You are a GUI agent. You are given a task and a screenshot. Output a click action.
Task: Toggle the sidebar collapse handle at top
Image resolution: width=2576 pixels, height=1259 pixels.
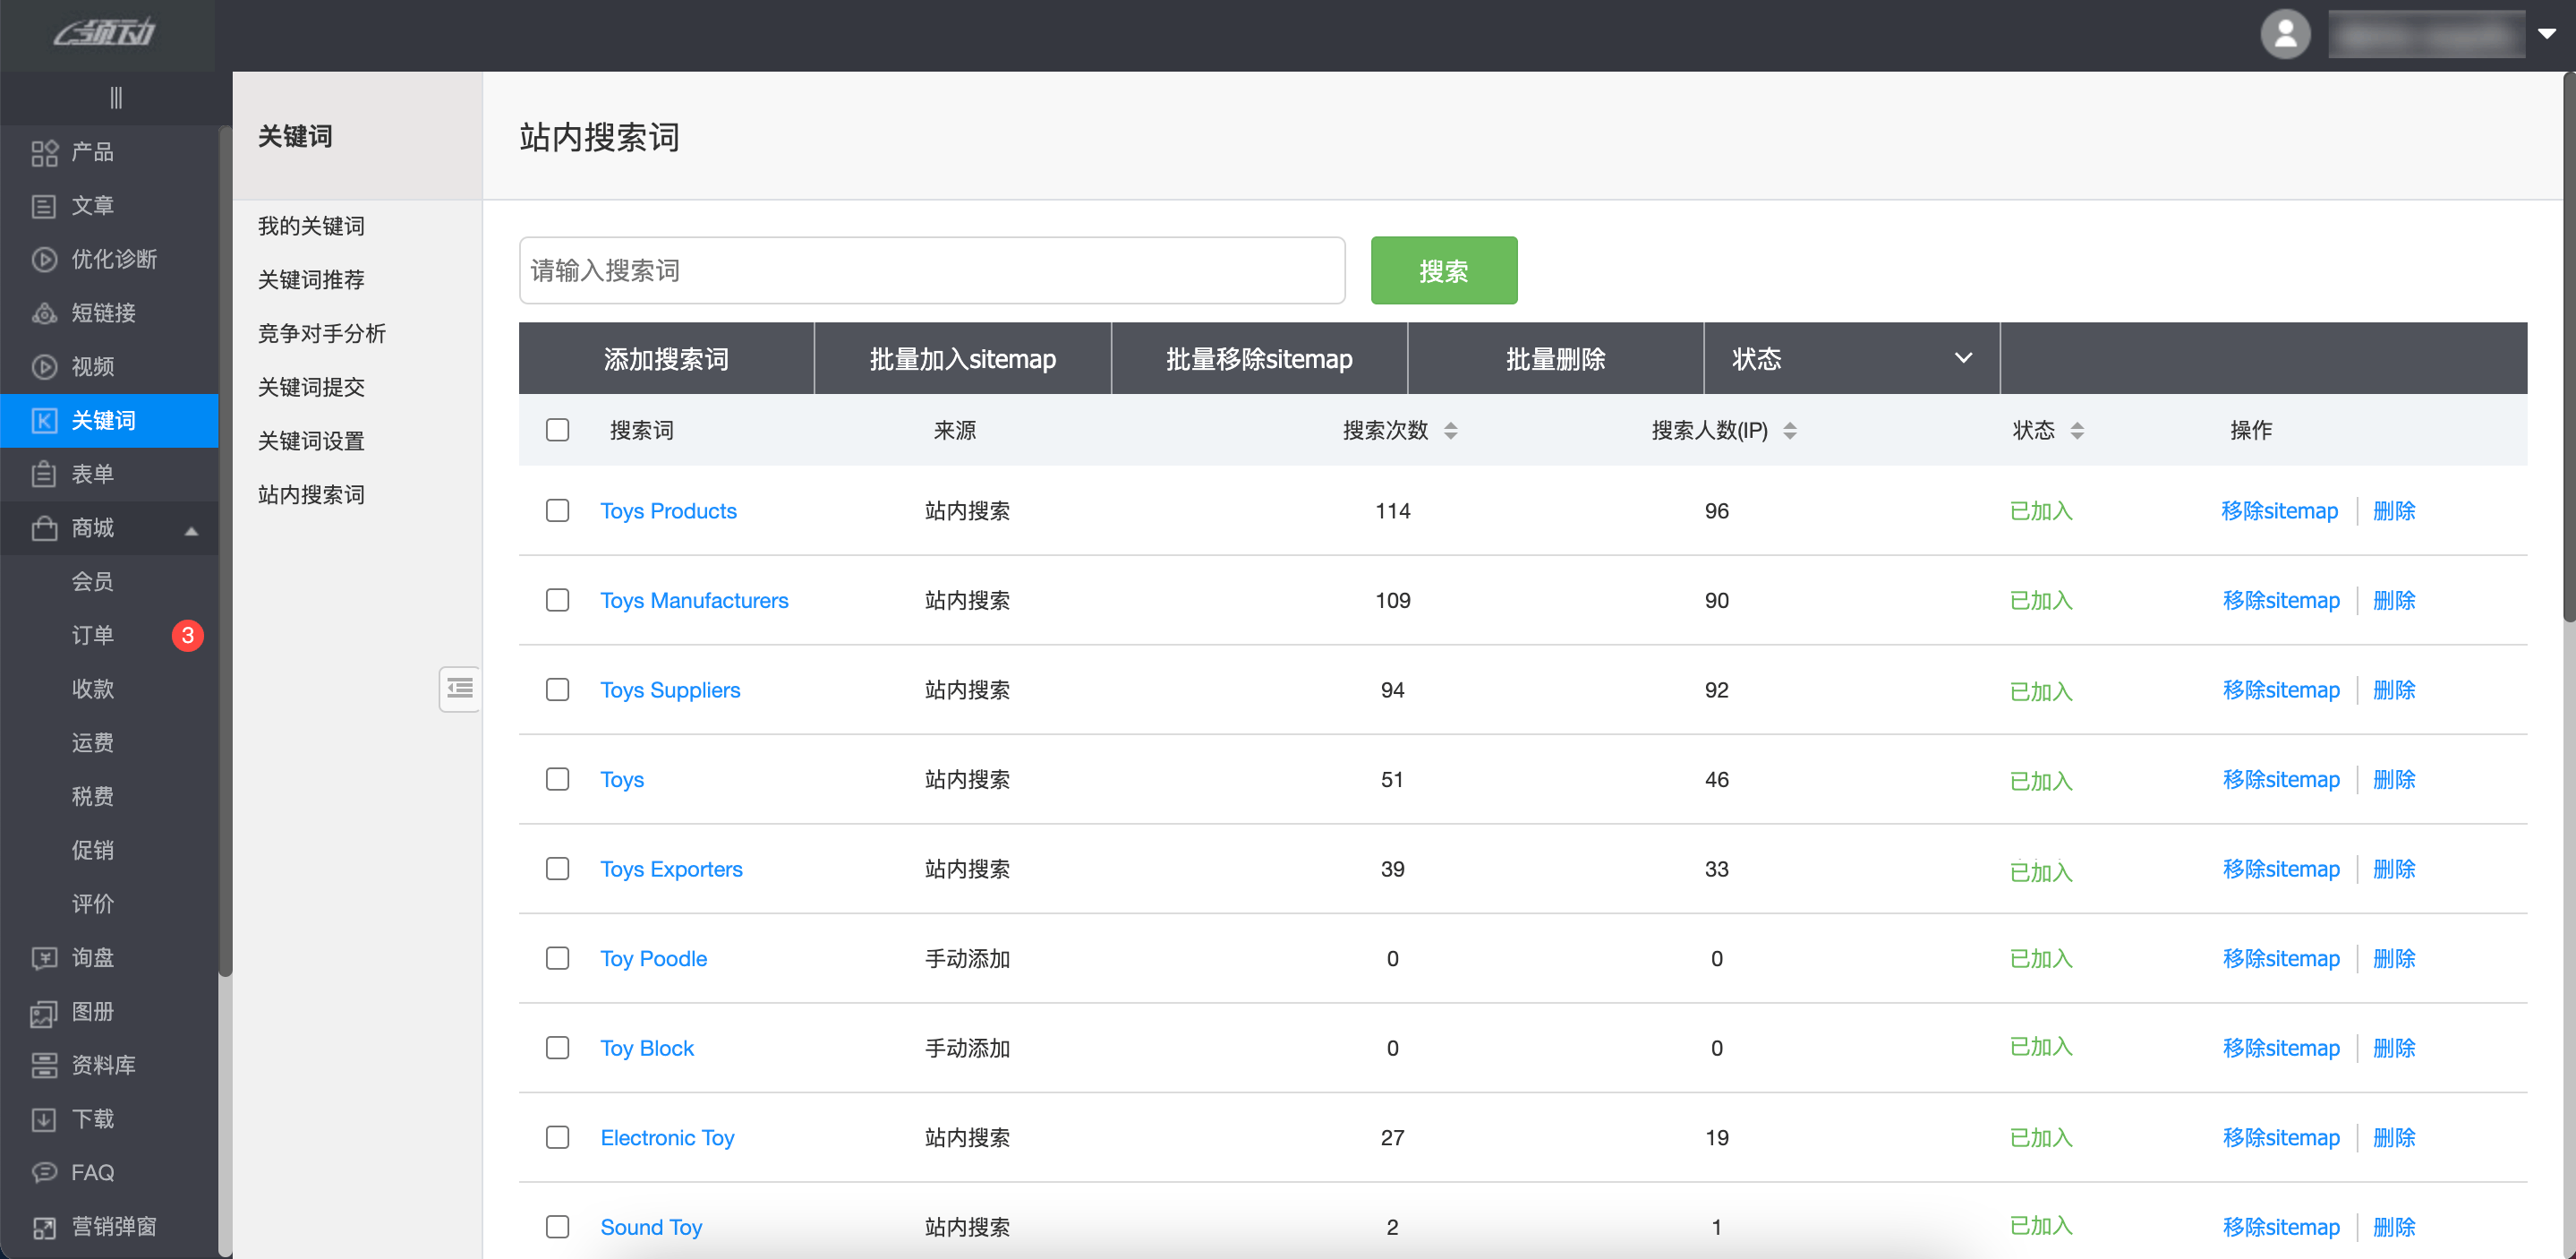[x=116, y=98]
